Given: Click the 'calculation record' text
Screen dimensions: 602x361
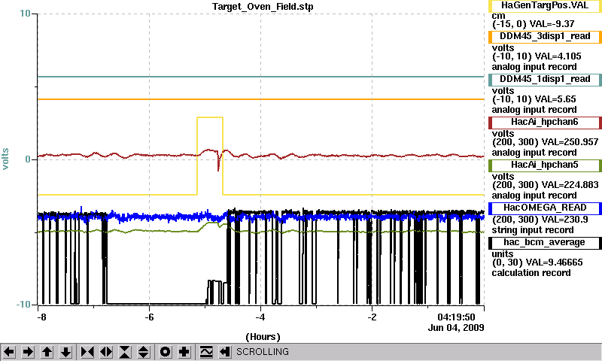Looking at the screenshot, I should click(x=531, y=273).
